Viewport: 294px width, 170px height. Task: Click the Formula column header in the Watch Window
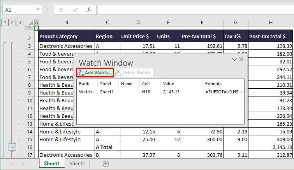(224, 84)
